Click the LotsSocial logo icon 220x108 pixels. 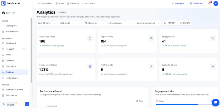click(3, 3)
